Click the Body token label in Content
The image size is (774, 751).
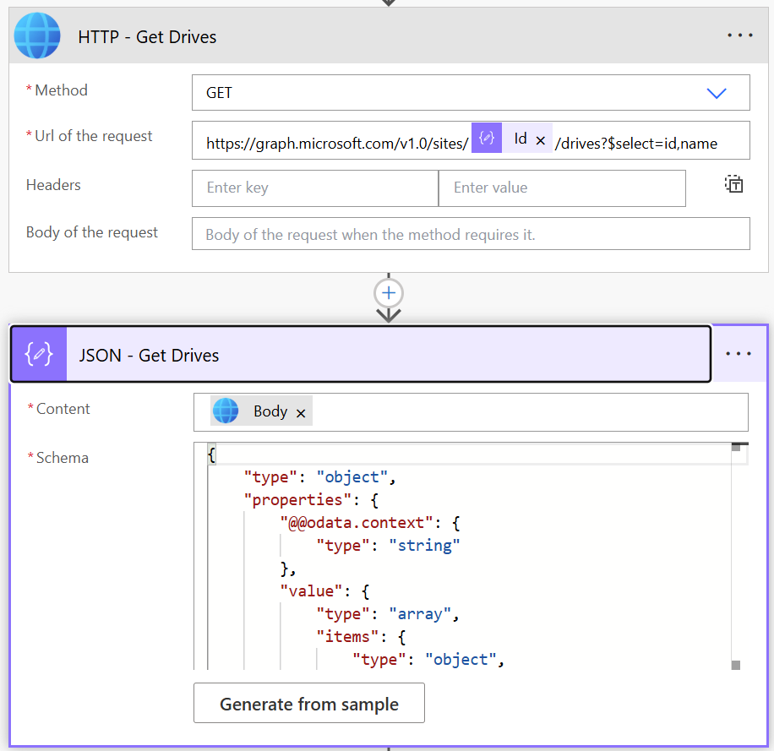pyautogui.click(x=270, y=411)
